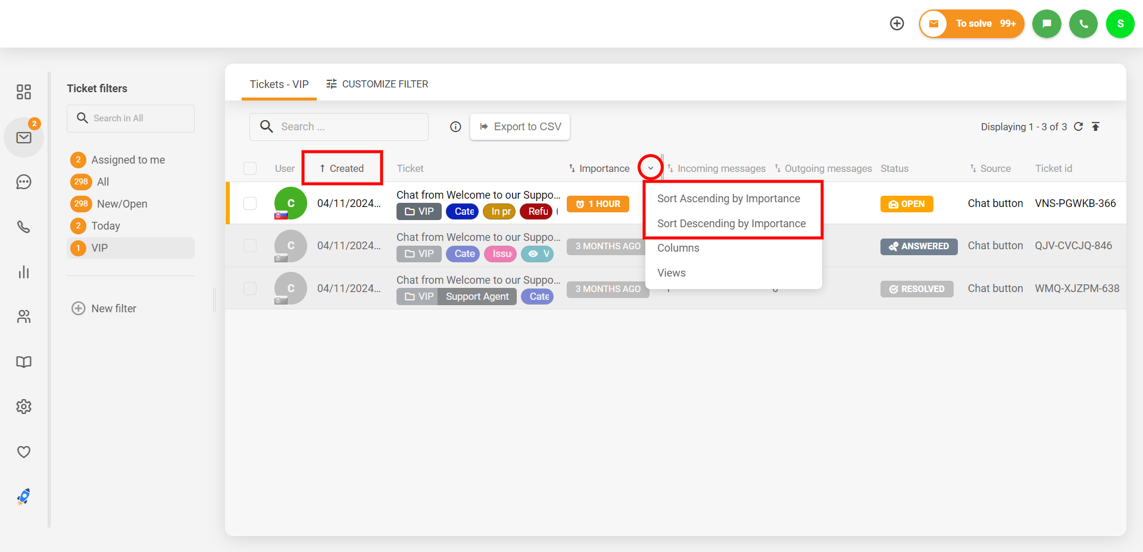Expand the Columns submenu option
The image size is (1143, 552).
(x=678, y=248)
